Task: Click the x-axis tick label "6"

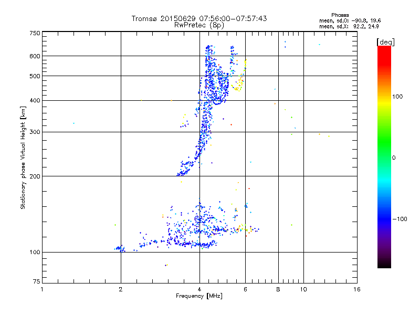Action: [x=245, y=289]
